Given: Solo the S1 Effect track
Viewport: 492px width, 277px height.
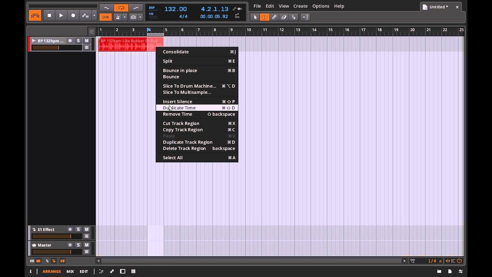Looking at the screenshot, I should tap(78, 229).
